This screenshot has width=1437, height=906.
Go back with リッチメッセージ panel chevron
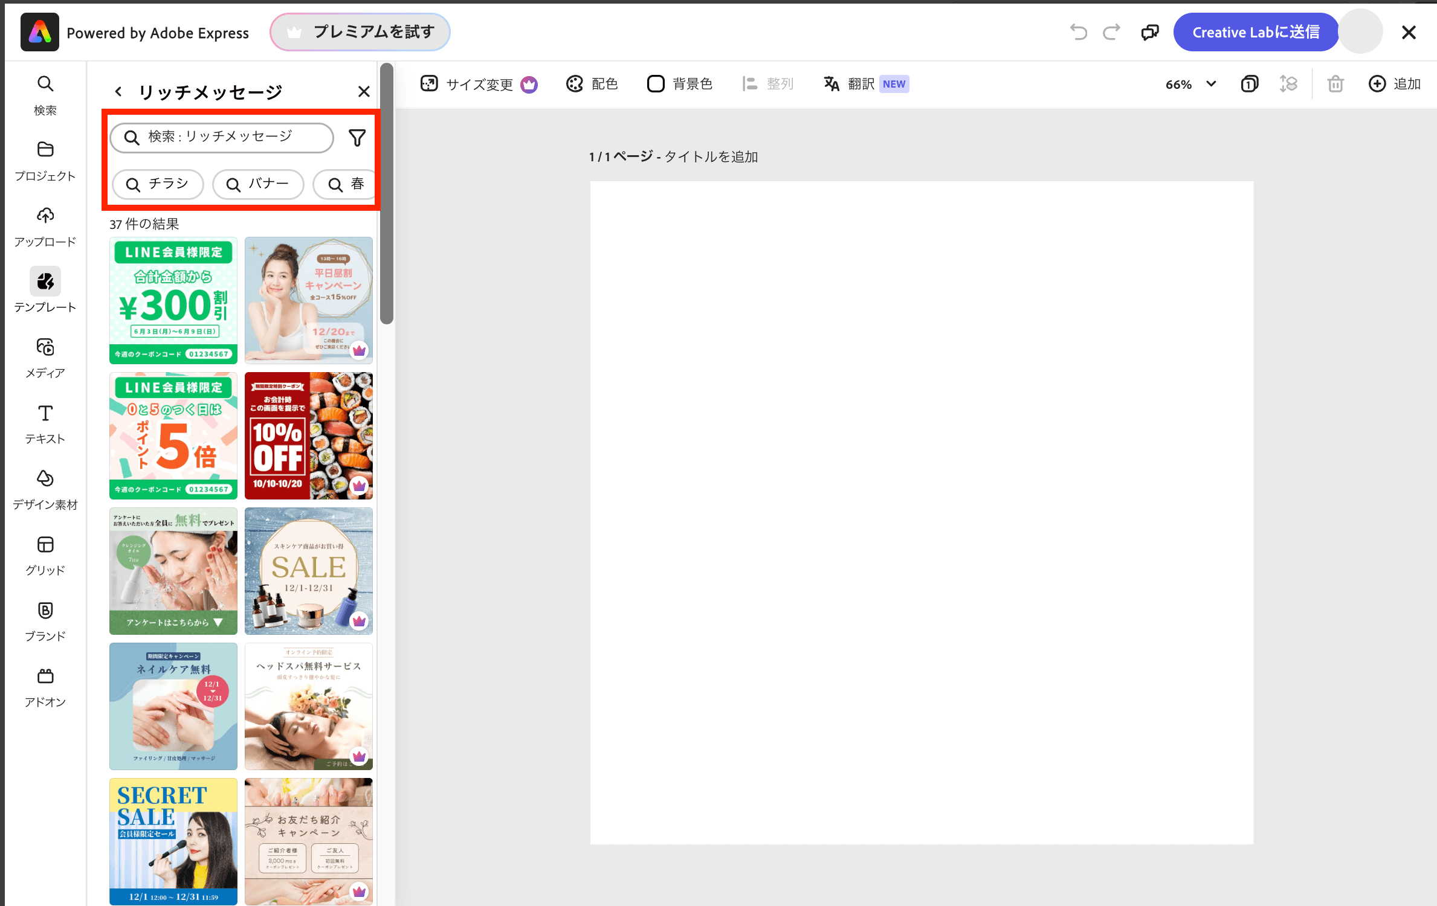[x=118, y=92]
